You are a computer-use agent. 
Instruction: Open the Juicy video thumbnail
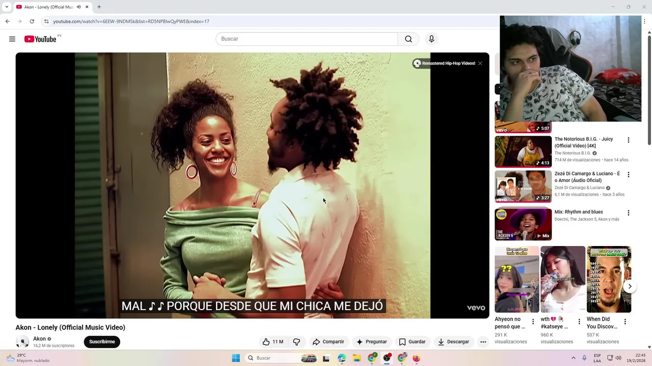[x=523, y=151]
